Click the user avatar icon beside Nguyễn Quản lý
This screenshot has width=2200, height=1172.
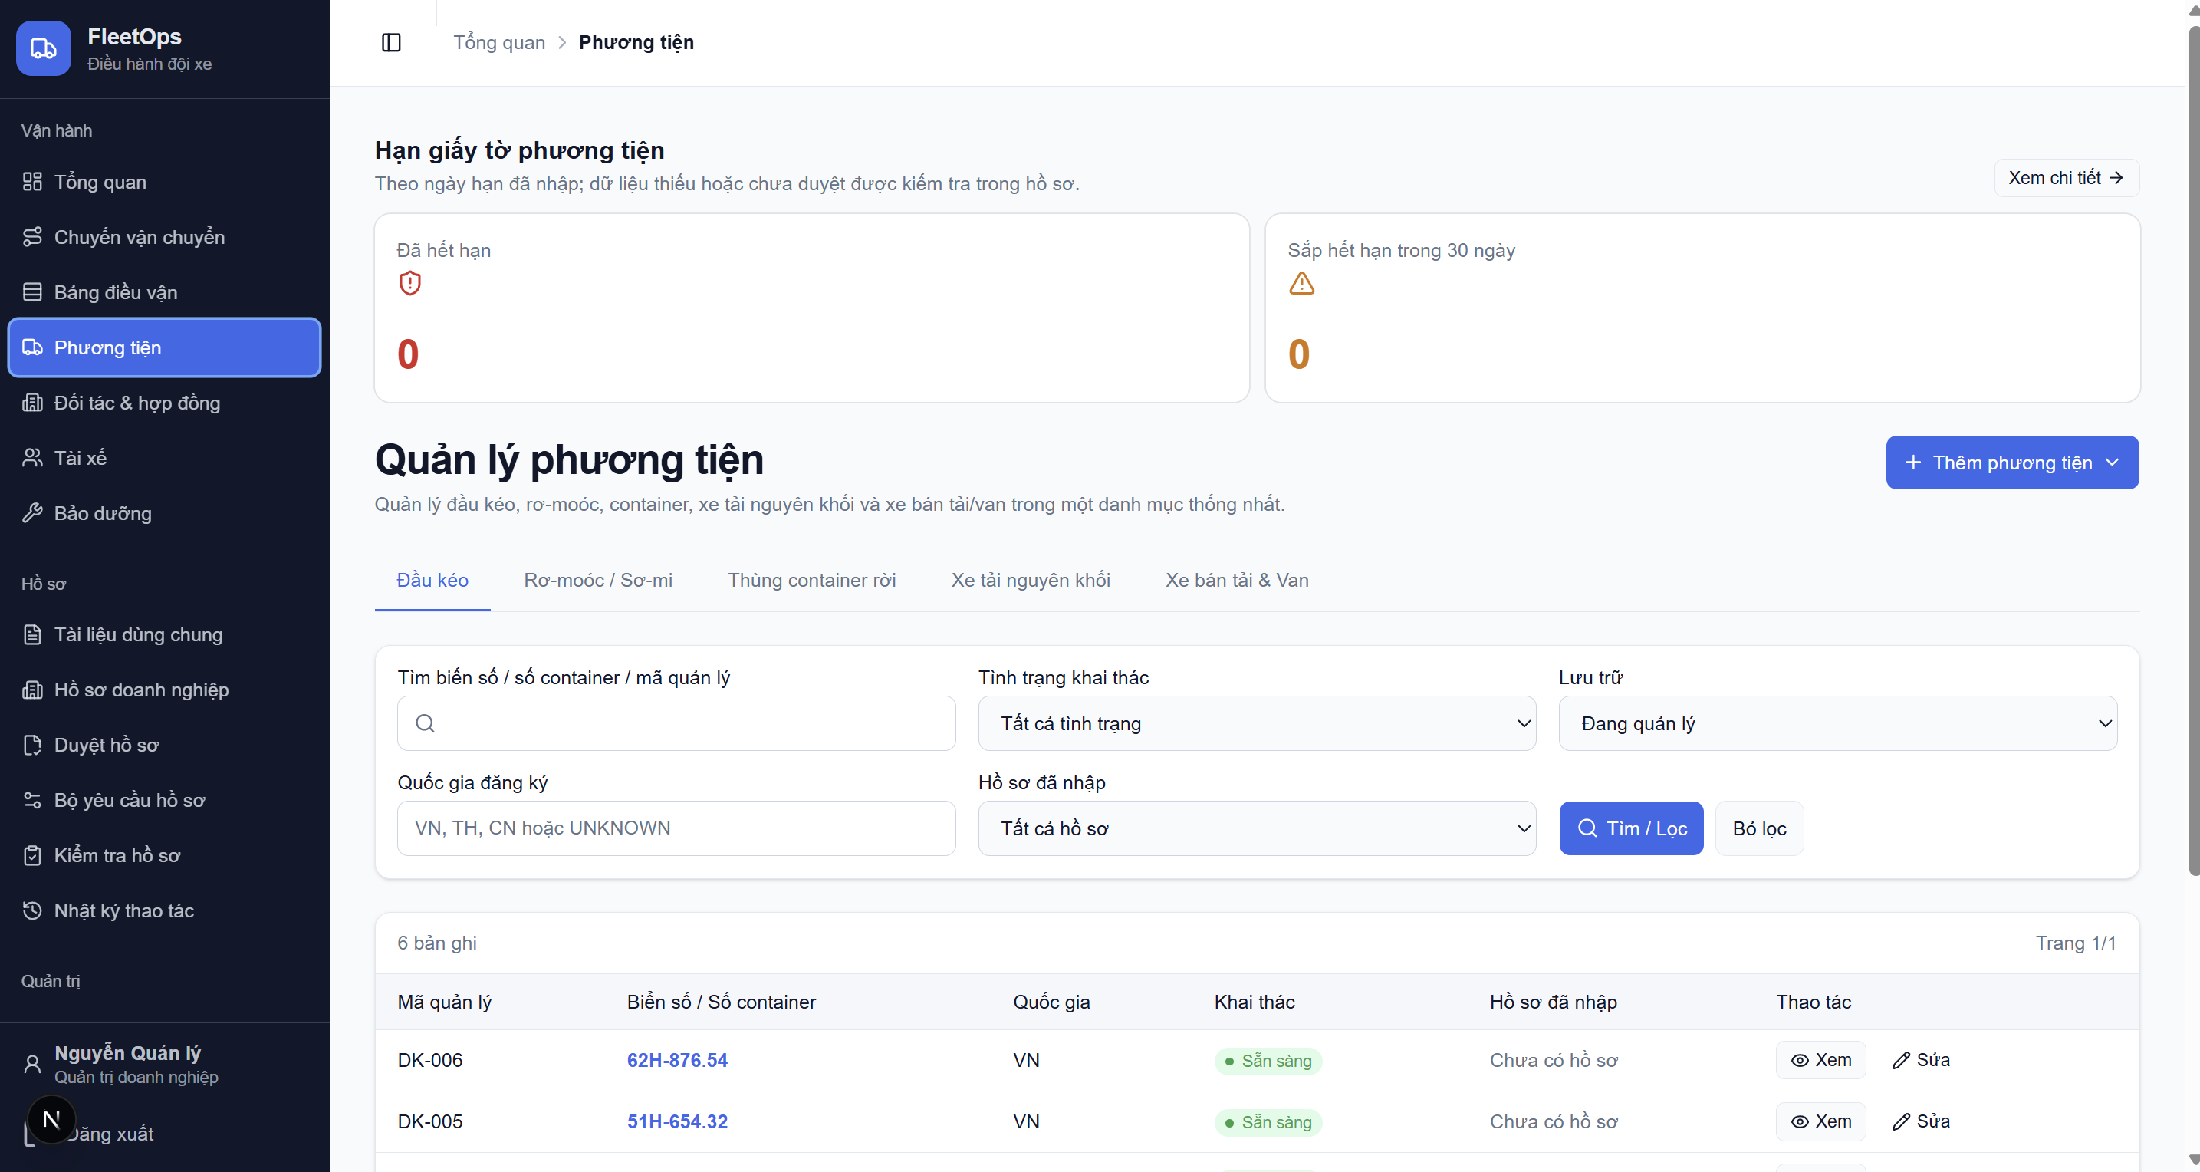[x=32, y=1065]
